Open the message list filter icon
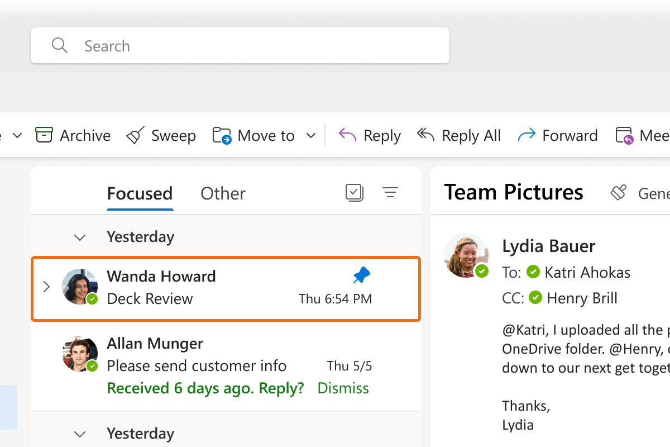 [390, 193]
